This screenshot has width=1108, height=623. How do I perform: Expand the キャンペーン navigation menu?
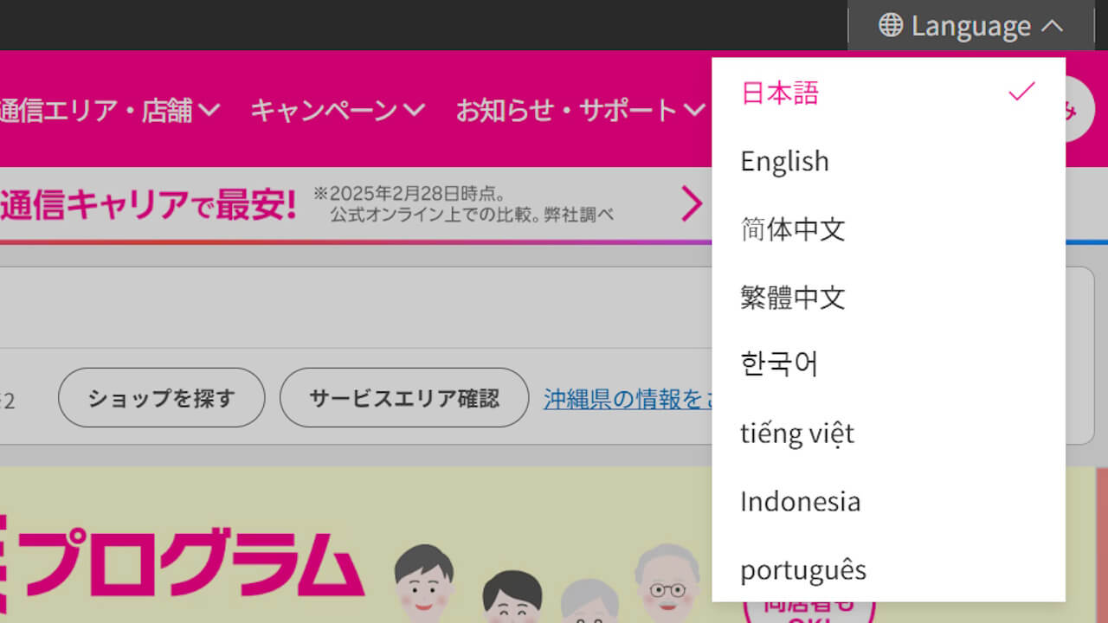click(x=338, y=110)
